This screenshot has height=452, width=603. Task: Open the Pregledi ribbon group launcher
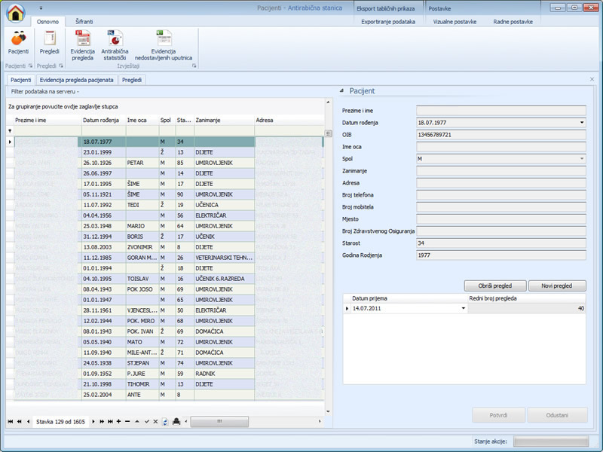(61, 66)
